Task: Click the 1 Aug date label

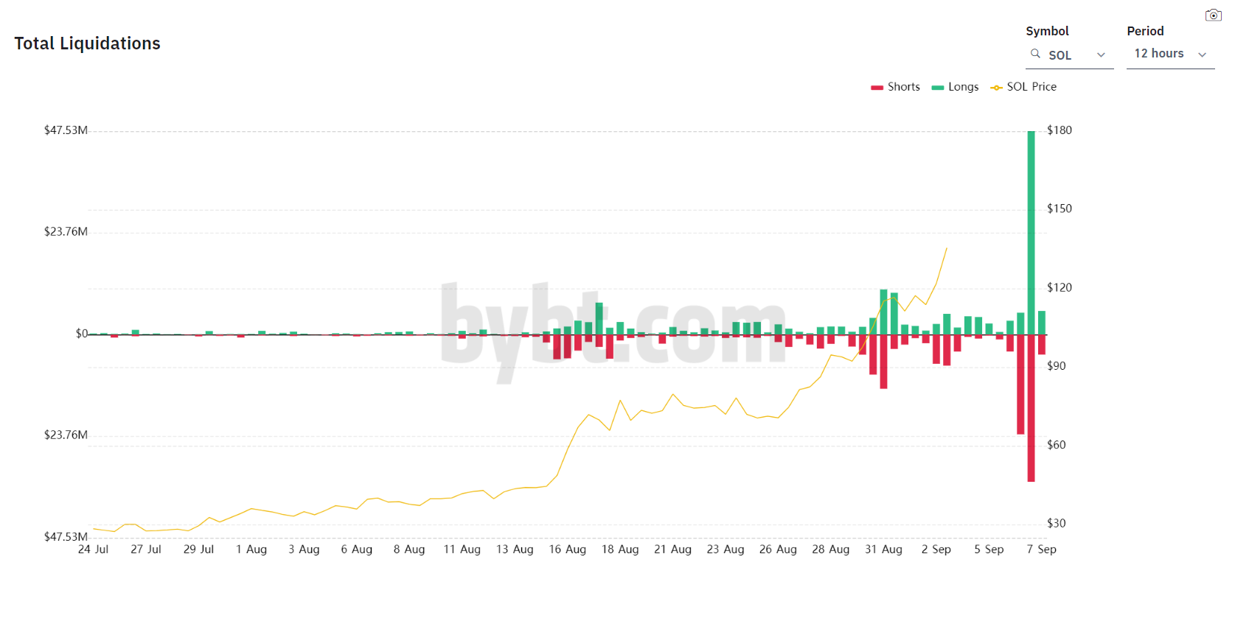Action: [x=251, y=550]
